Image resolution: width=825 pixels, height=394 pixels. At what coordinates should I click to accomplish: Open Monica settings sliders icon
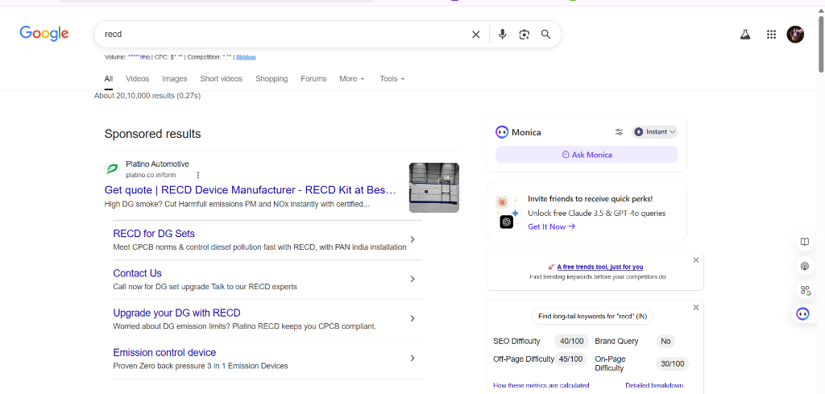tap(619, 132)
